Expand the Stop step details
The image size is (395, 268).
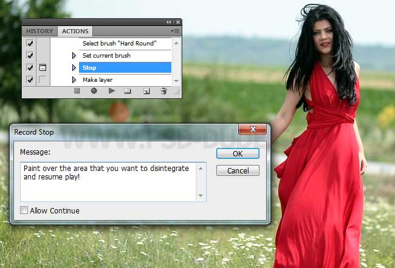(x=74, y=68)
